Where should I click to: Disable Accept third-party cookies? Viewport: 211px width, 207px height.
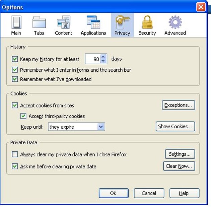(x=23, y=116)
